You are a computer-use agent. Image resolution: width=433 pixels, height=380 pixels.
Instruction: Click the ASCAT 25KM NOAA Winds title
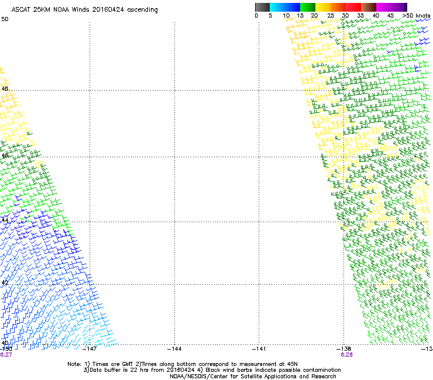pos(84,10)
